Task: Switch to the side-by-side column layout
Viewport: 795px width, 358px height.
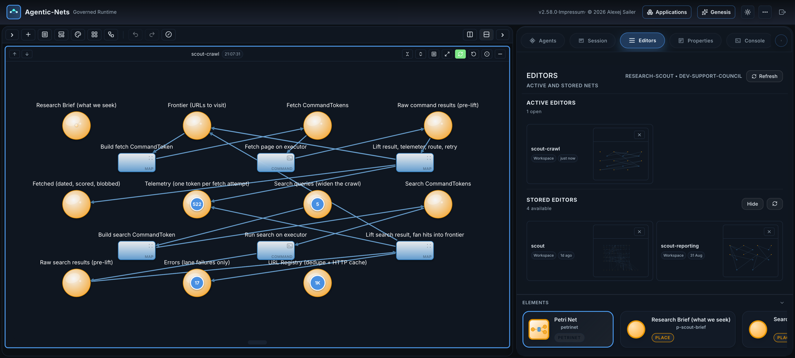Action: click(470, 35)
